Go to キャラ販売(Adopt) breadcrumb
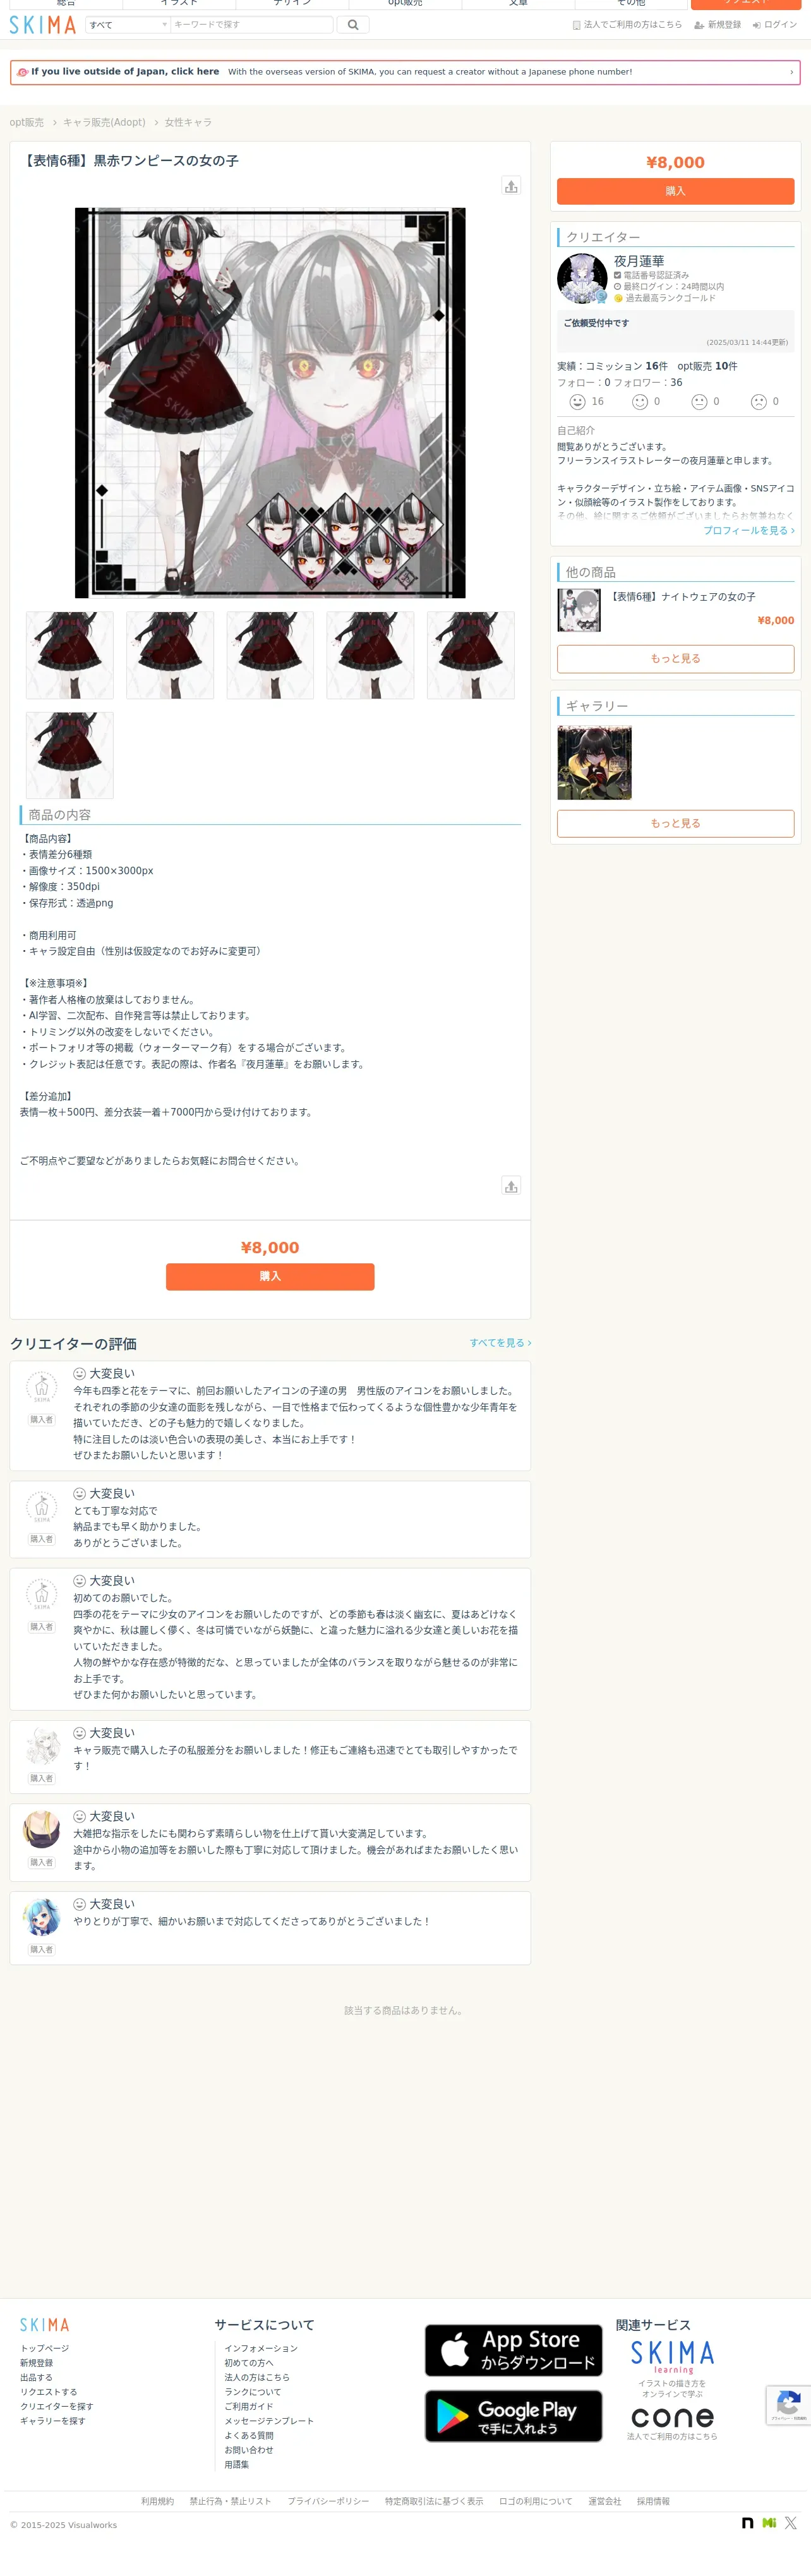 (104, 122)
